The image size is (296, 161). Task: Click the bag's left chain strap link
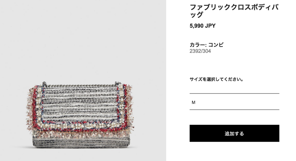click(x=44, y=83)
